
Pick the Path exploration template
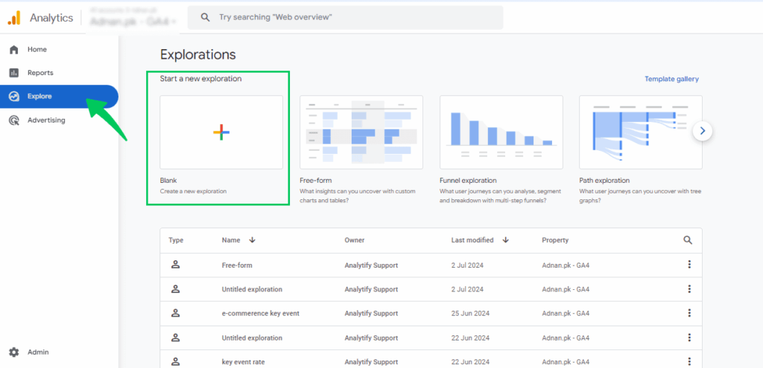640,132
